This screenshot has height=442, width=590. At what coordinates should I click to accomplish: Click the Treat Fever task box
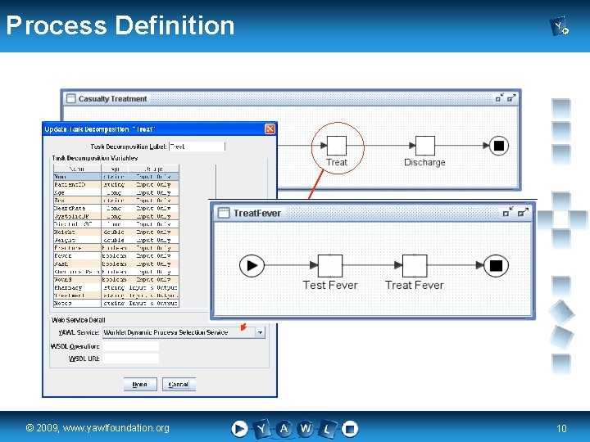coord(415,265)
